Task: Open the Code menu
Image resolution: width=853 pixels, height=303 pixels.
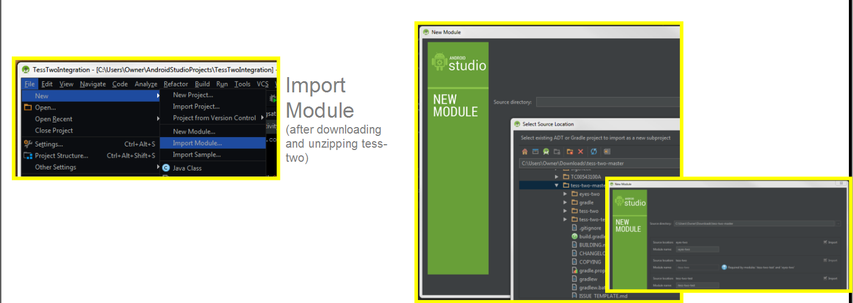Action: coord(120,84)
